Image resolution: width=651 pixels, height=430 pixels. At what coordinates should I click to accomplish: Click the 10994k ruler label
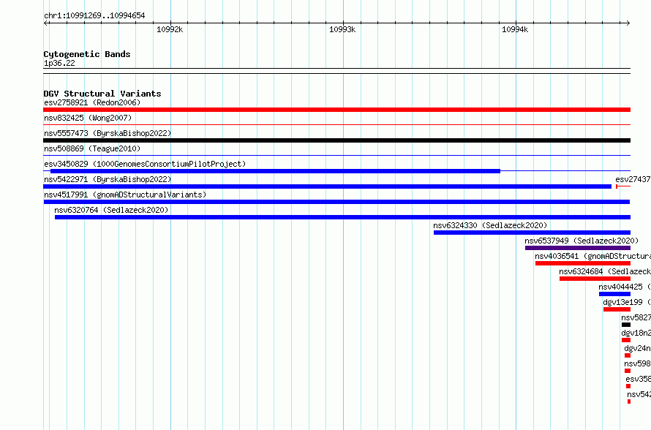pos(515,29)
